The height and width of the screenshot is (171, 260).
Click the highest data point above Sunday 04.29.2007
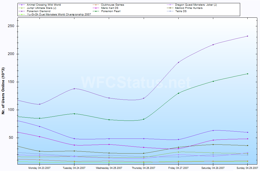248,36
